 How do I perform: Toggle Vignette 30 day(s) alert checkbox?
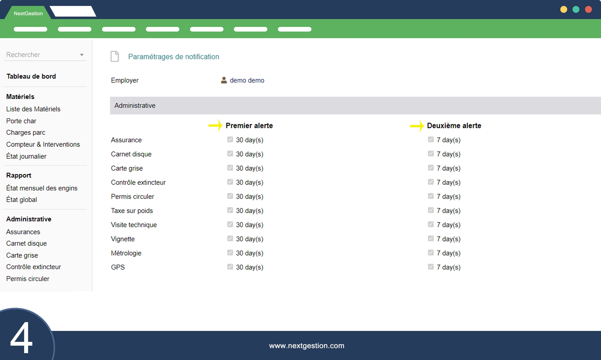tap(230, 239)
